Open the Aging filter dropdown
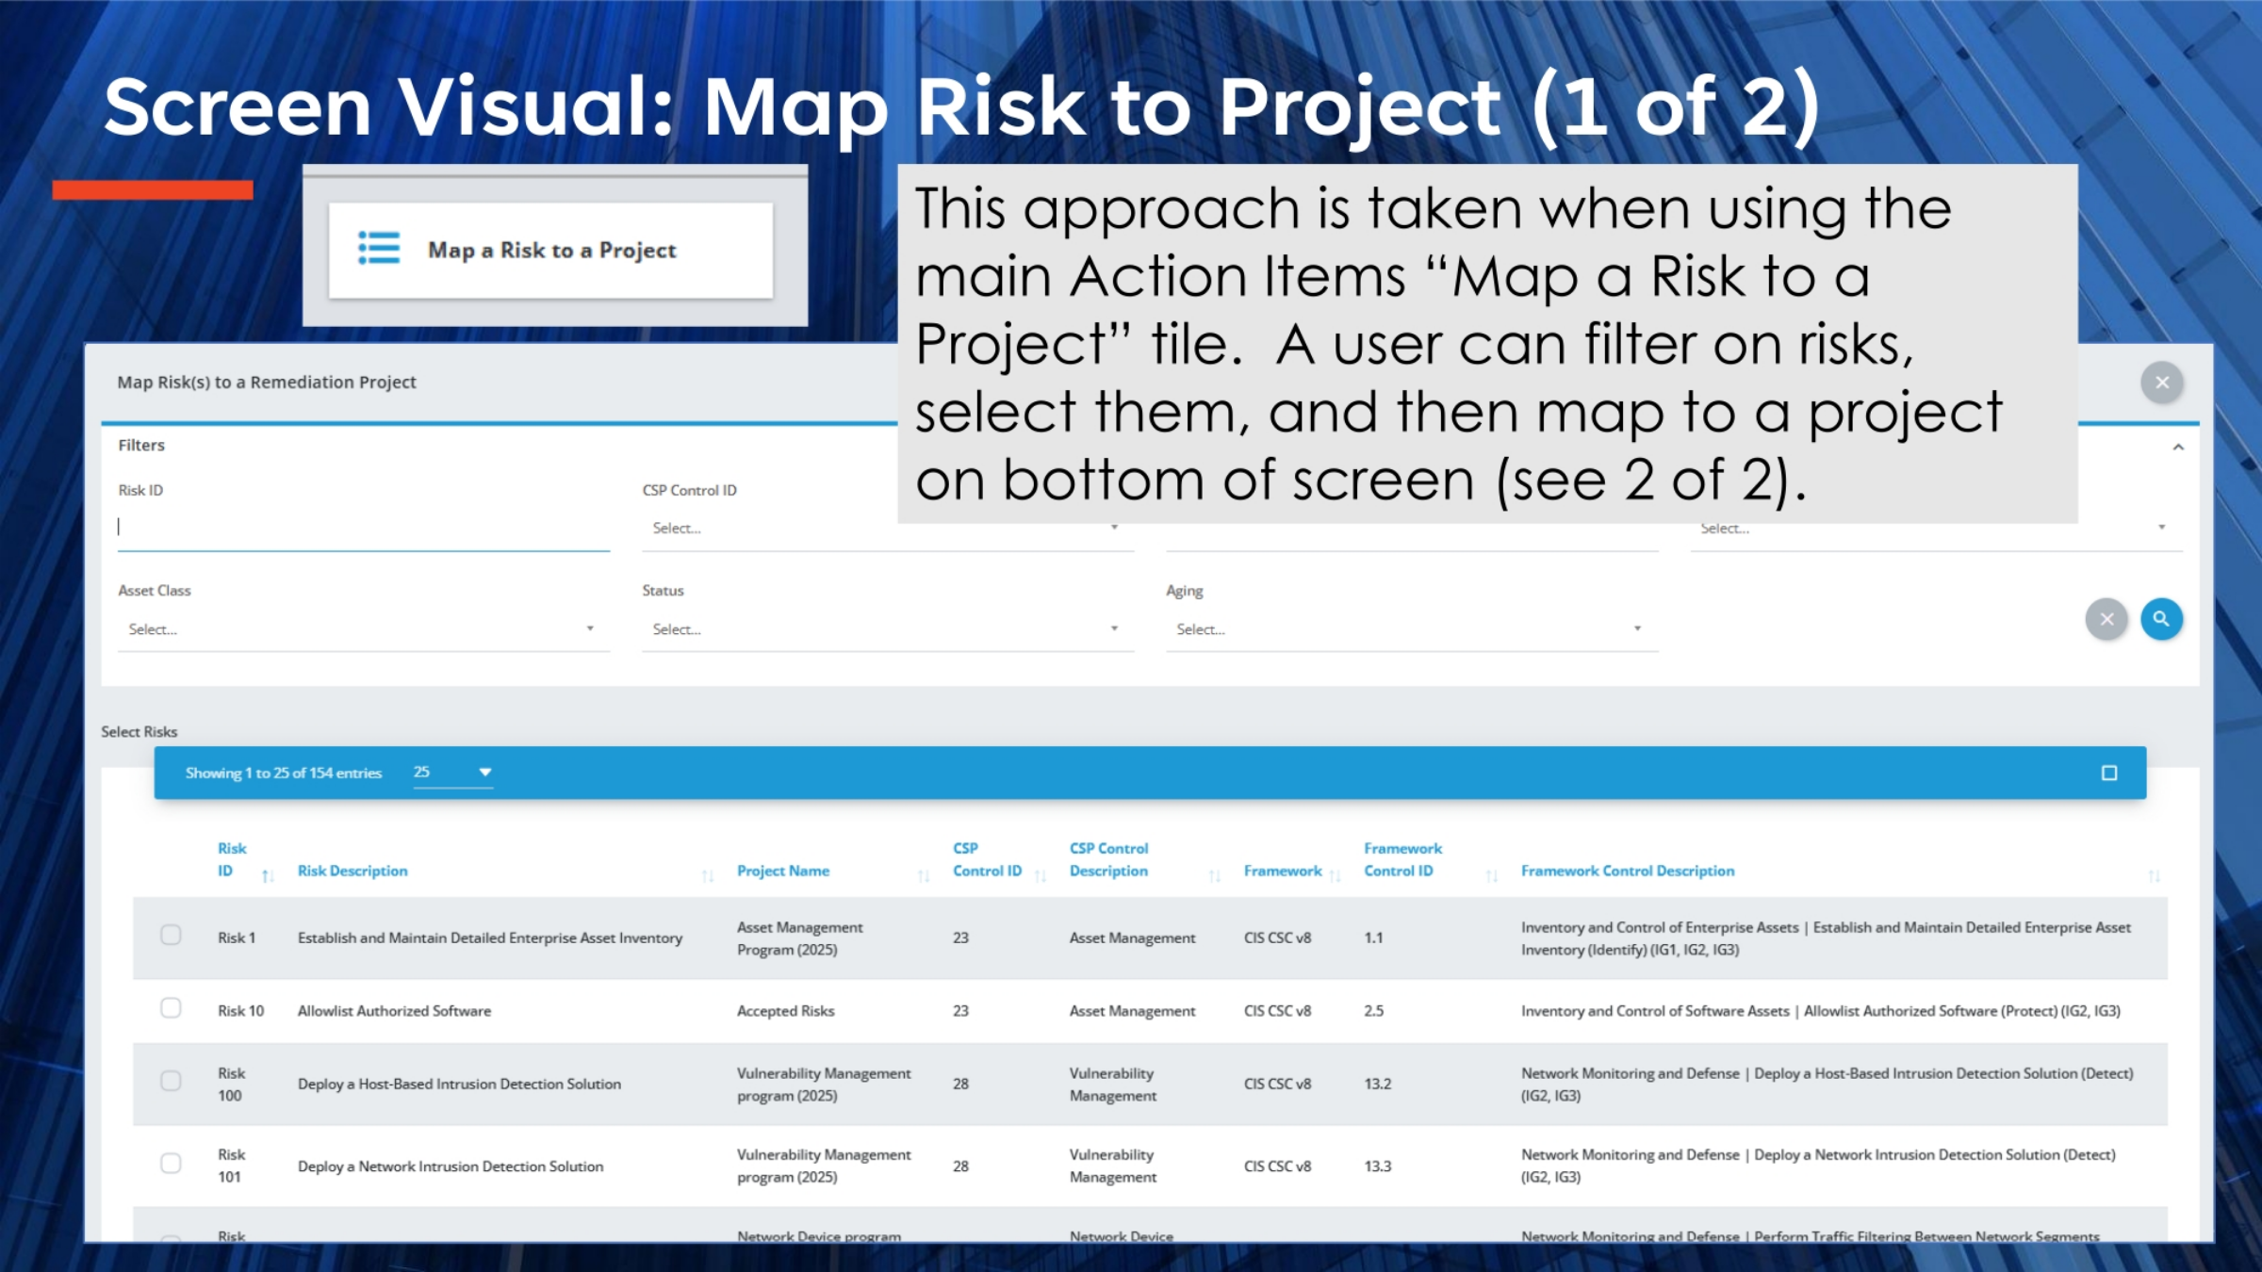 pyautogui.click(x=1412, y=628)
